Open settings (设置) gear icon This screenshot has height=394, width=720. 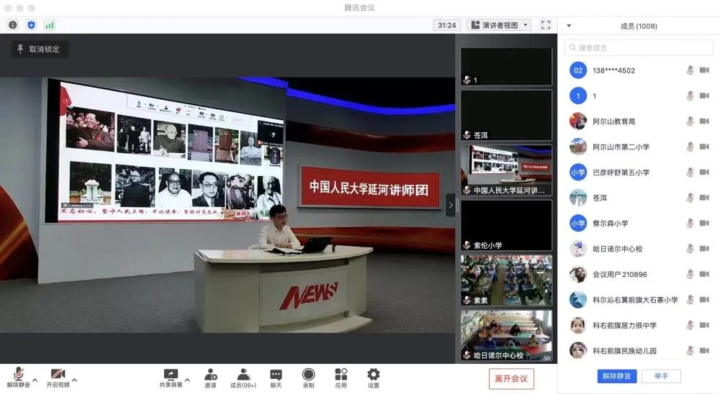click(374, 378)
